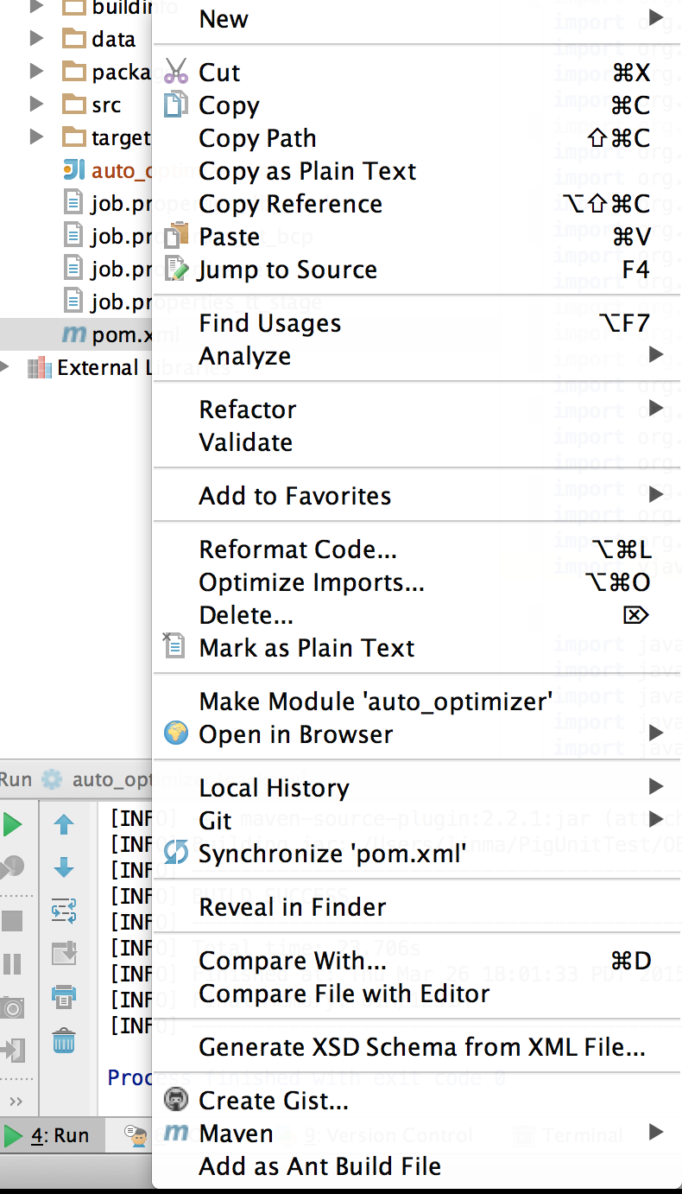This screenshot has width=682, height=1194.
Task: Expand the target folder arrow
Action: pyautogui.click(x=36, y=137)
